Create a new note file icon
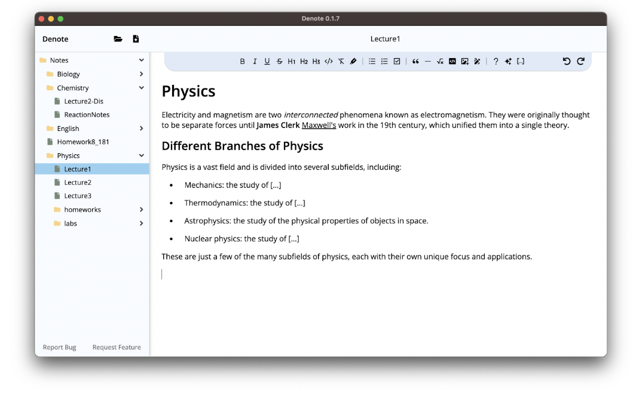This screenshot has width=636, height=396. pos(136,39)
